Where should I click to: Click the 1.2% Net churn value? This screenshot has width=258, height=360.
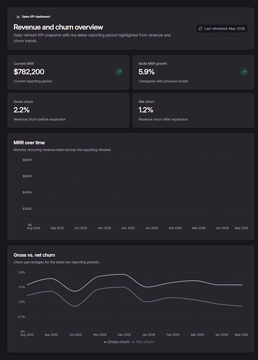pyautogui.click(x=146, y=110)
